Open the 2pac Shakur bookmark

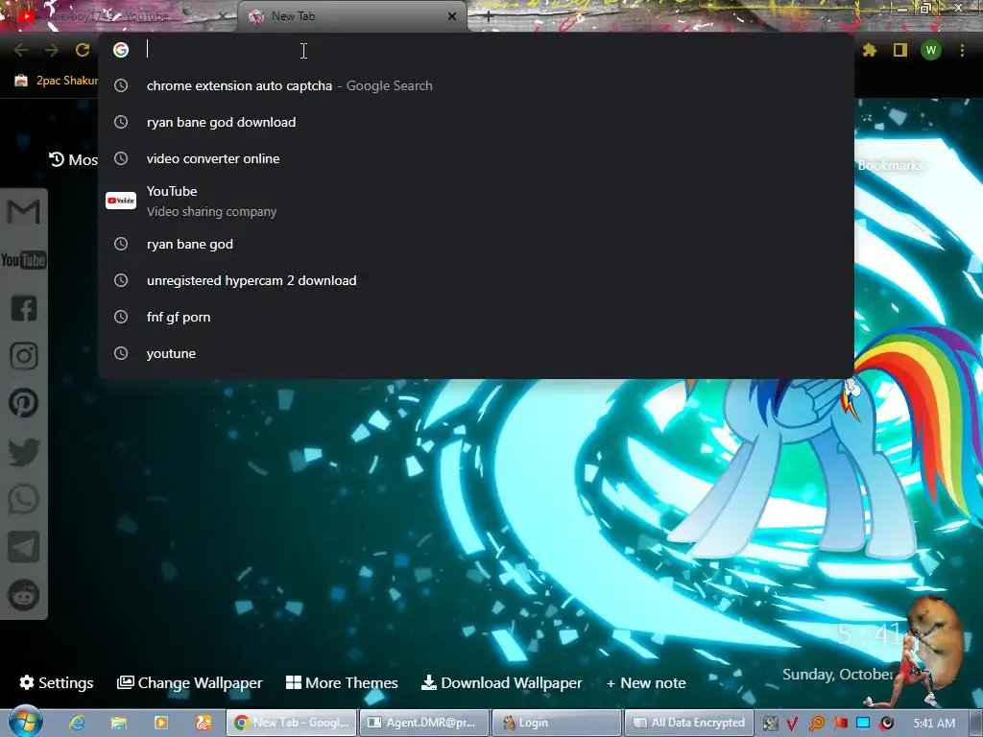click(x=57, y=81)
